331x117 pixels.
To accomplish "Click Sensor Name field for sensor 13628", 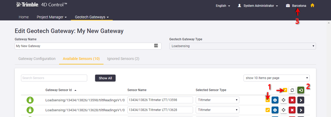I will click(x=160, y=110).
